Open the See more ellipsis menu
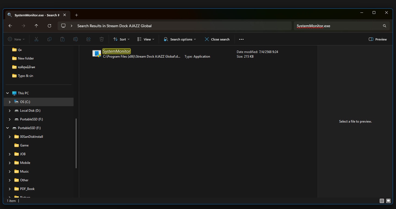The width and height of the screenshot is (396, 209). pyautogui.click(x=241, y=39)
